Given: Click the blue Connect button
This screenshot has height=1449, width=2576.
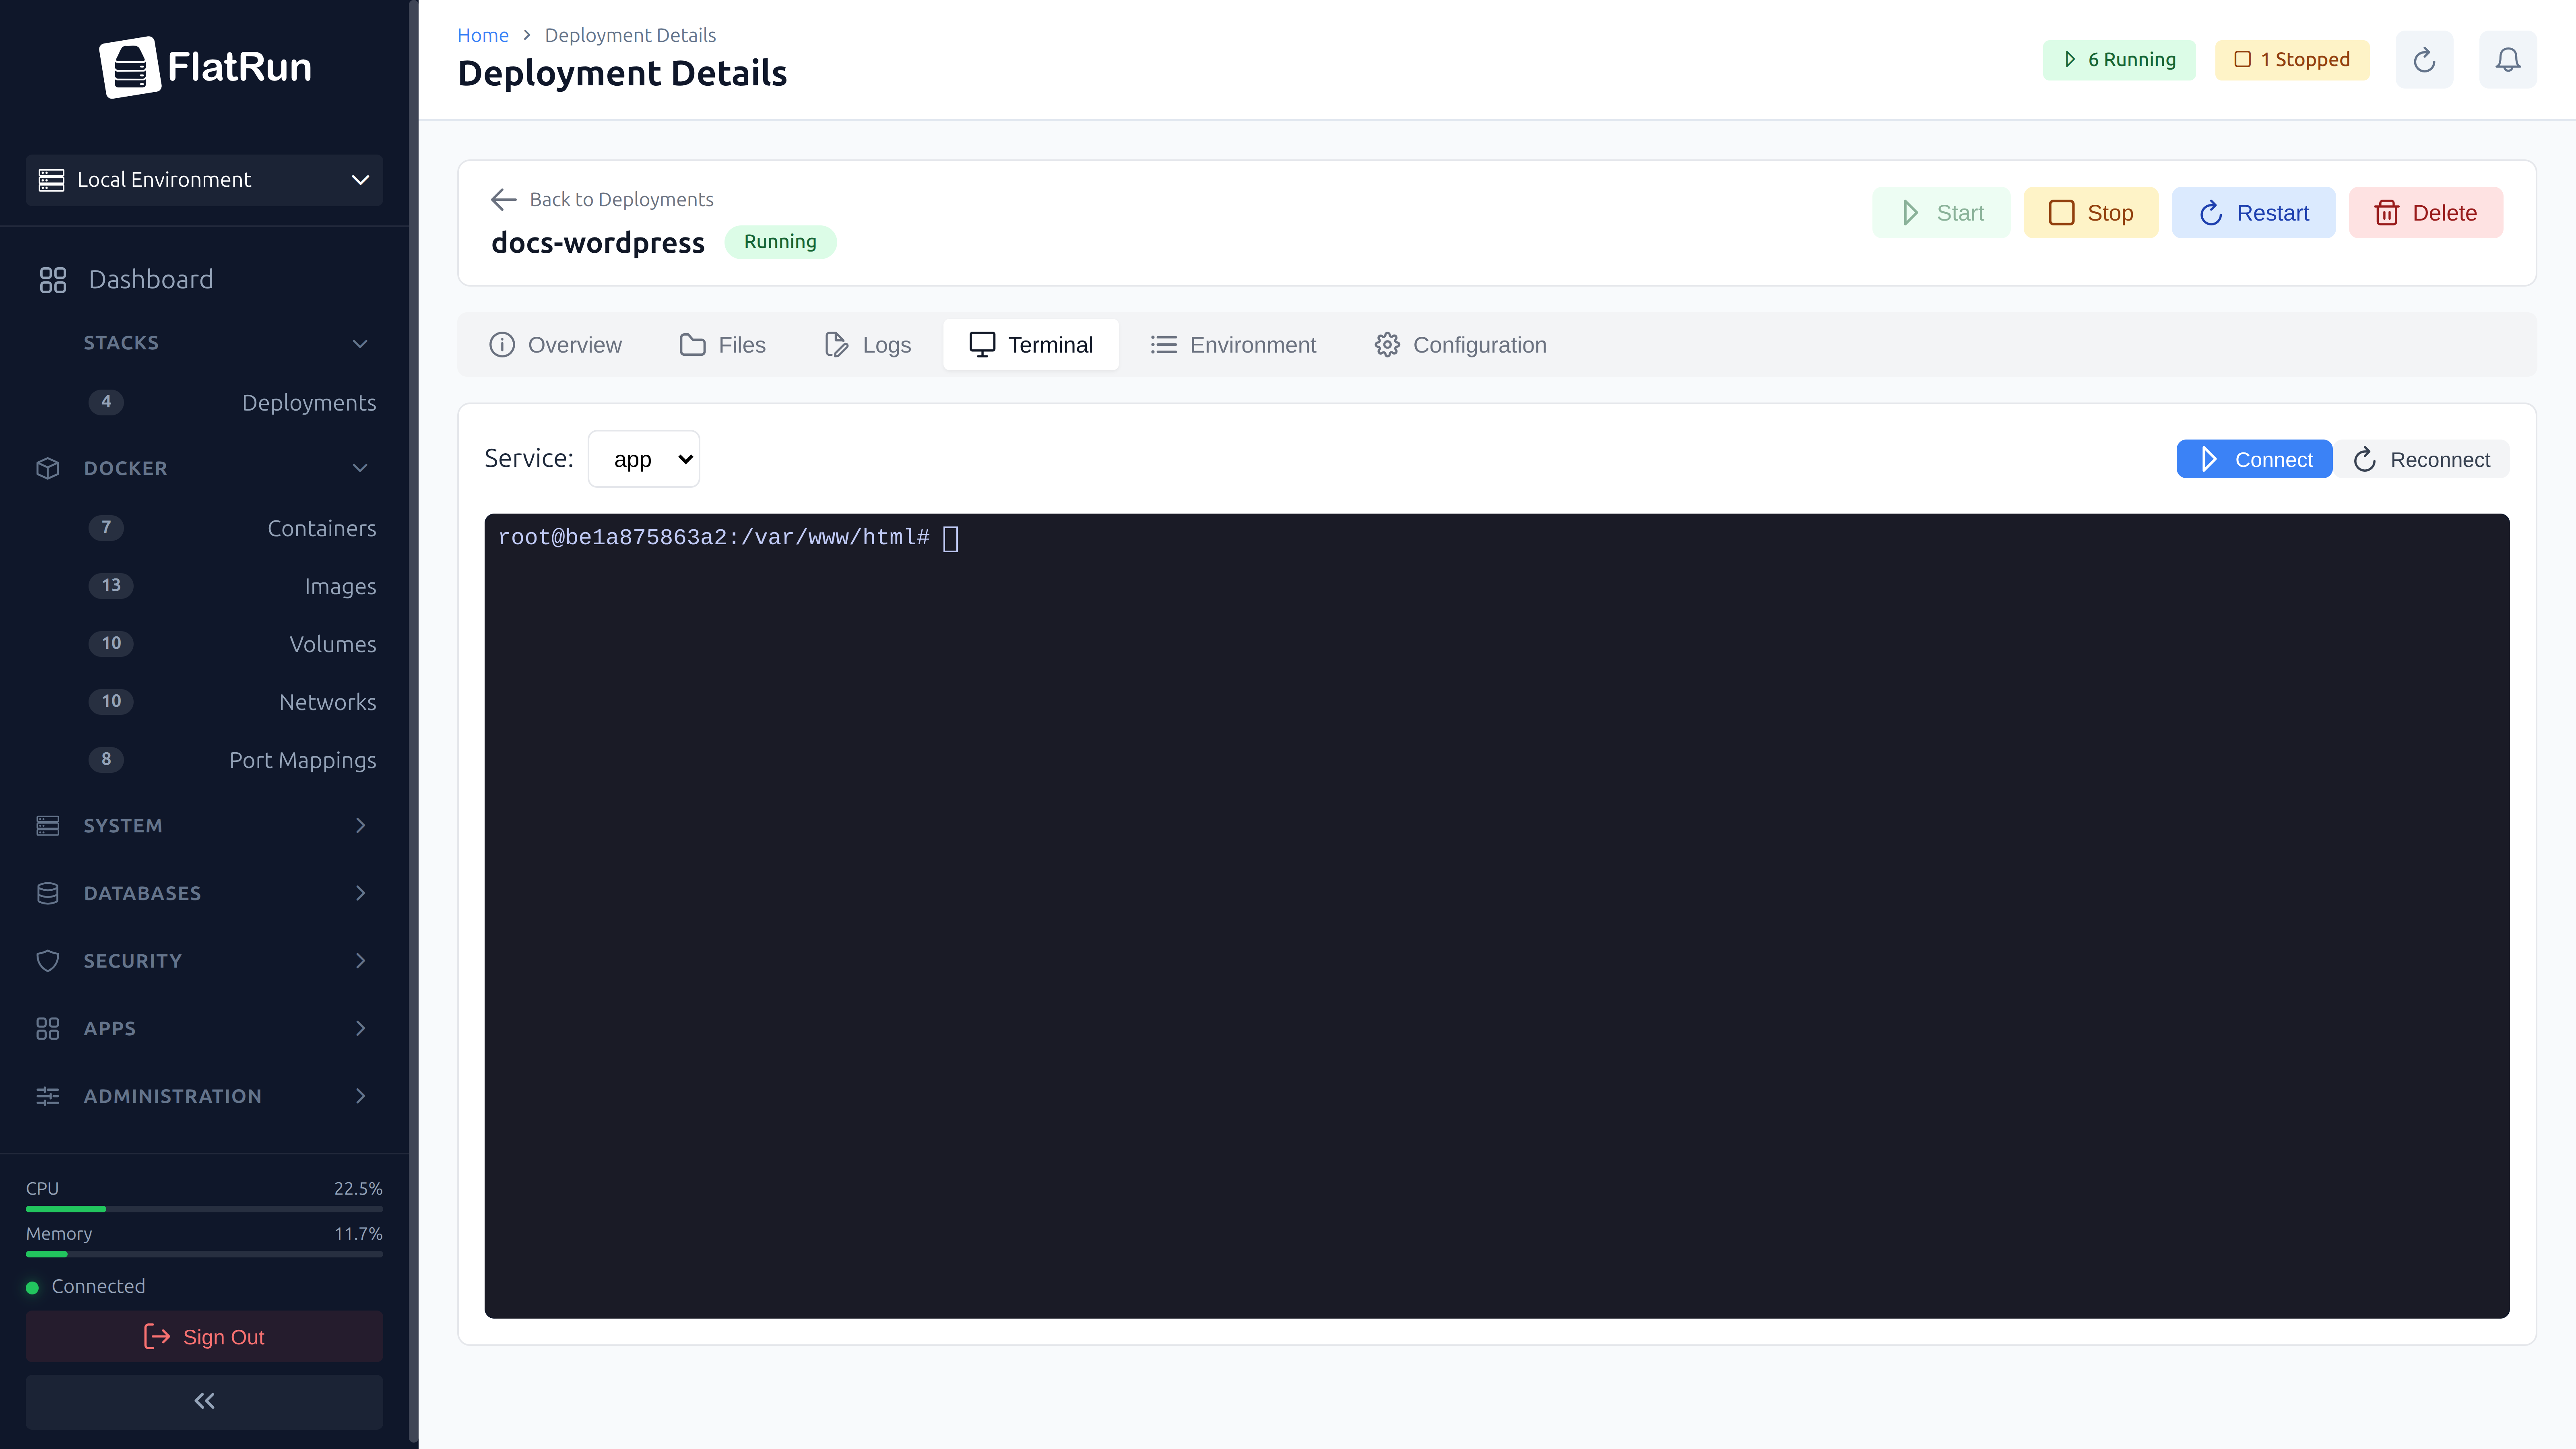Looking at the screenshot, I should pos(2254,459).
